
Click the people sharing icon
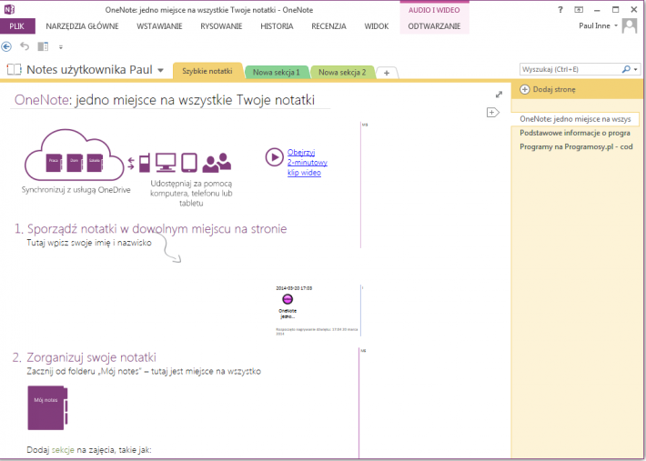(x=217, y=162)
